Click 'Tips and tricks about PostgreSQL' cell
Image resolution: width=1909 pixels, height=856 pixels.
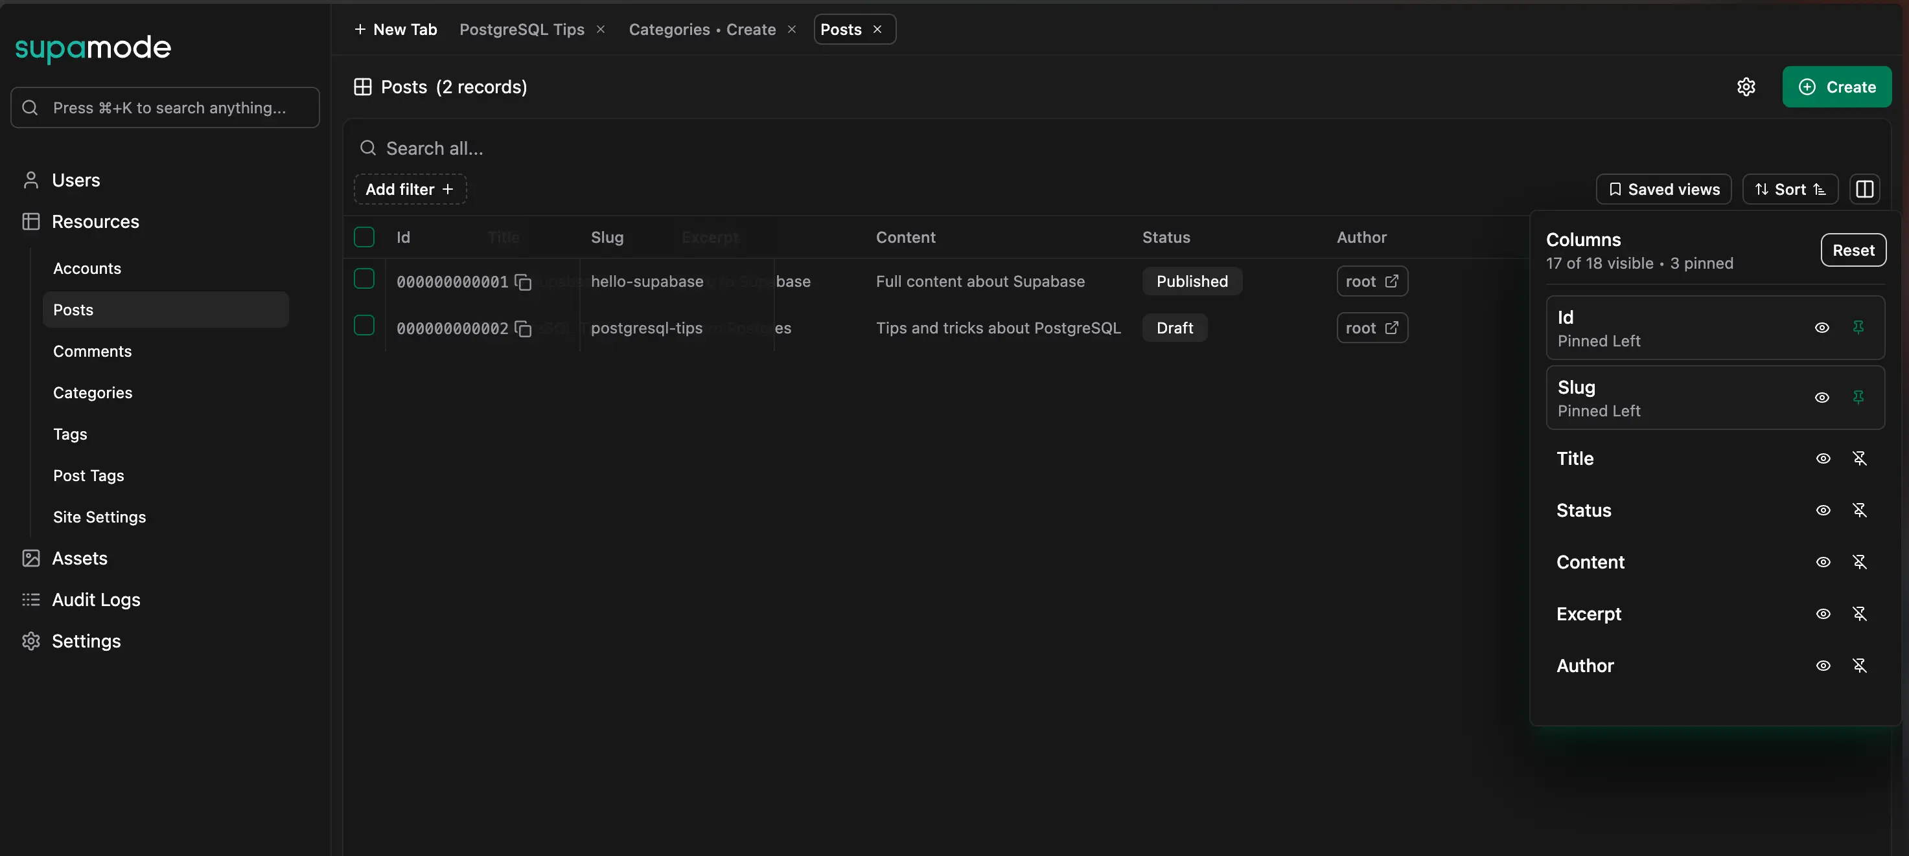pos(998,328)
